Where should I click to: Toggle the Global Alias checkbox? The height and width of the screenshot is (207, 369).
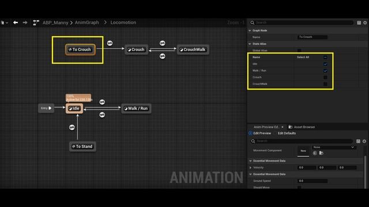(299, 51)
